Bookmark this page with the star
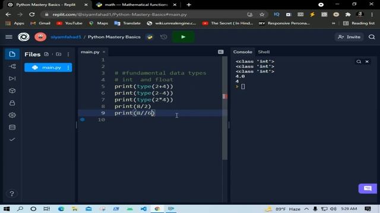Image resolution: width=380 pixels, height=213 pixels. point(262,14)
